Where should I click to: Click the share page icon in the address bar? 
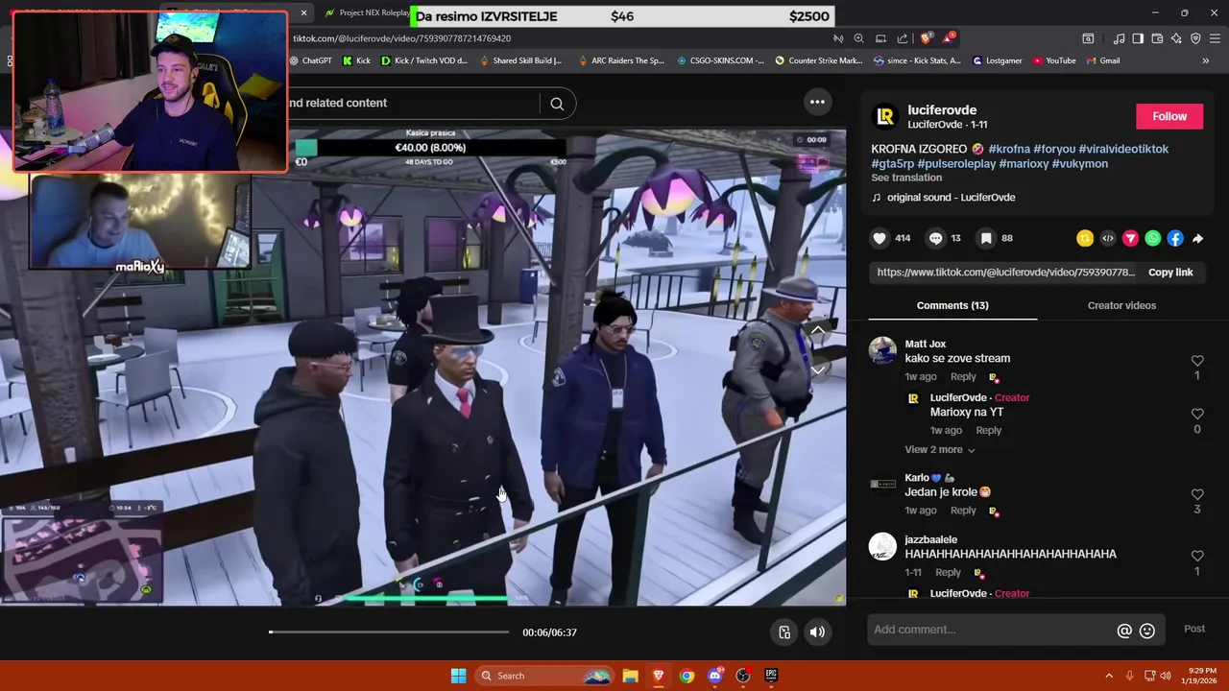(903, 38)
